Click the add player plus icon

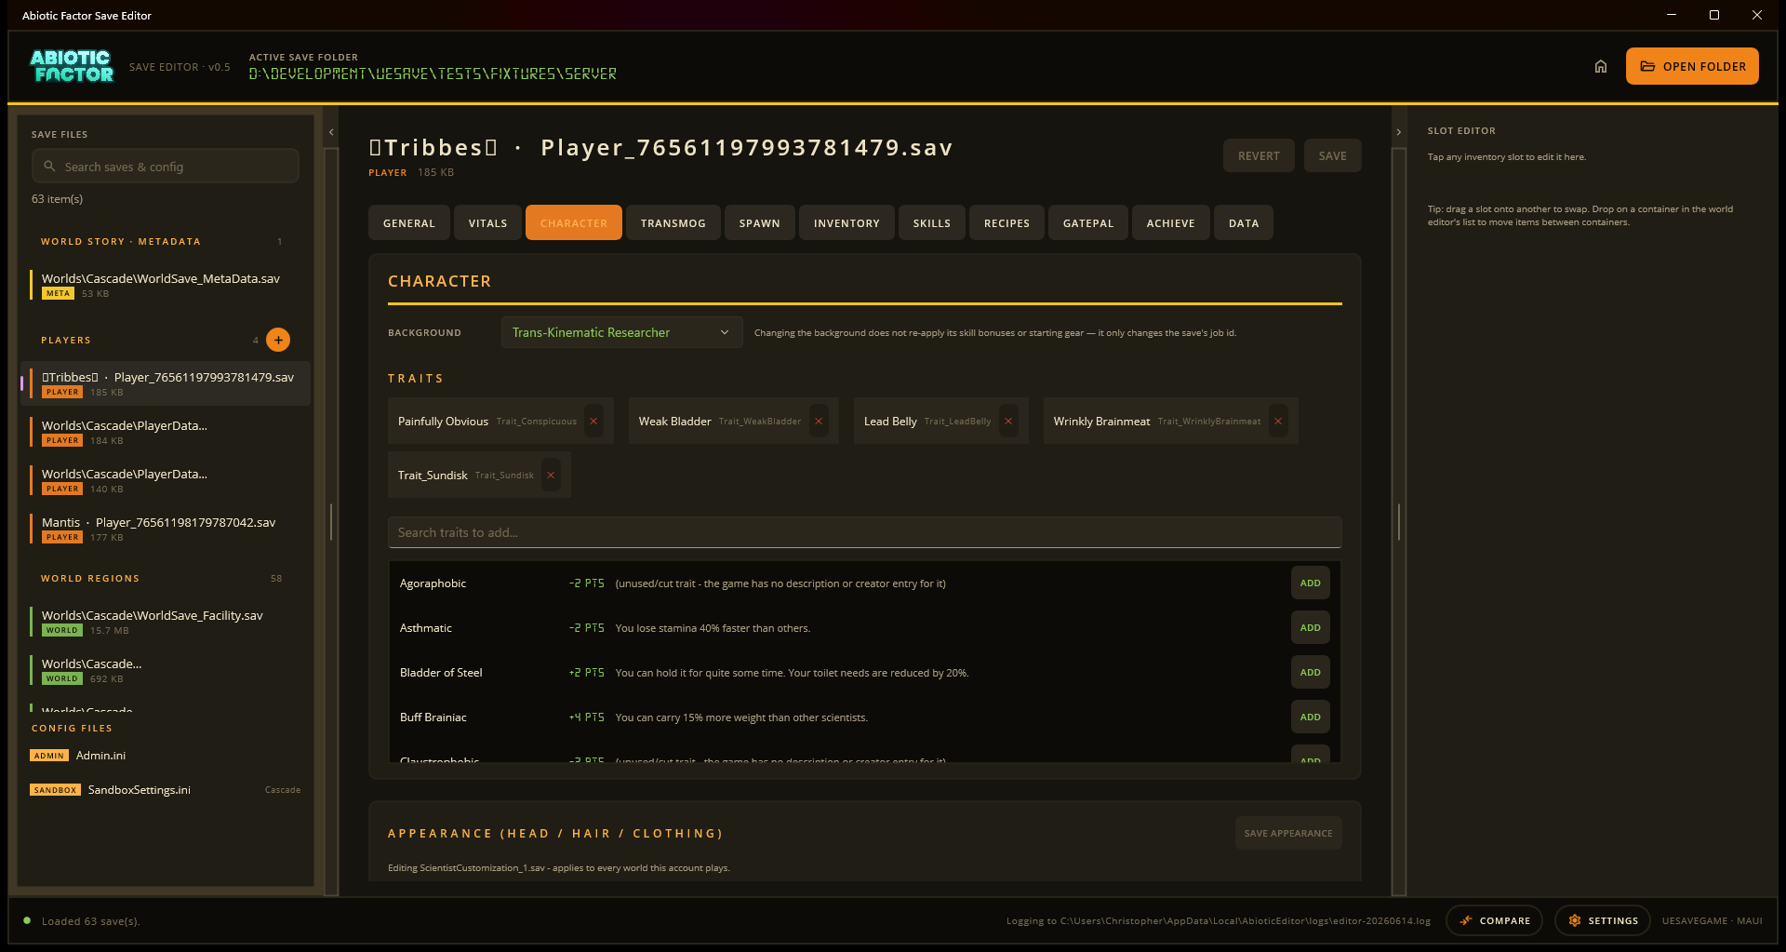pyautogui.click(x=278, y=340)
